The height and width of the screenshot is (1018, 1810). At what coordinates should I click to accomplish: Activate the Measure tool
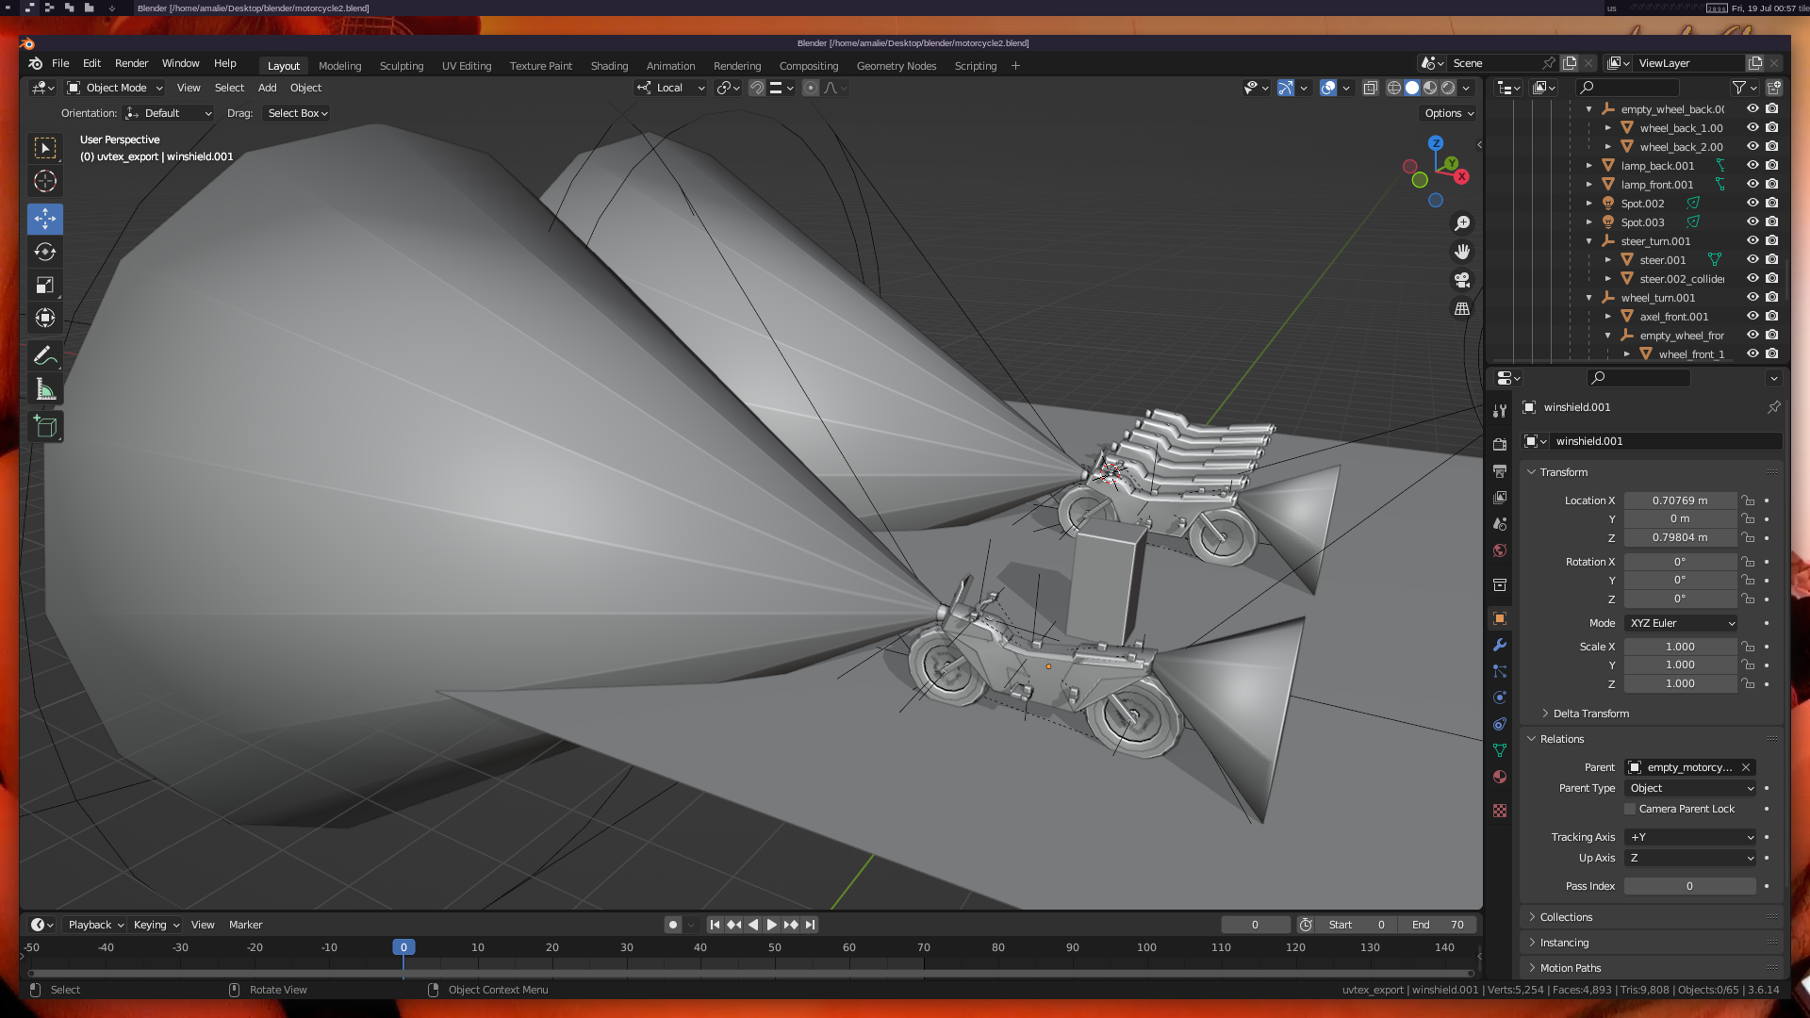pos(44,389)
